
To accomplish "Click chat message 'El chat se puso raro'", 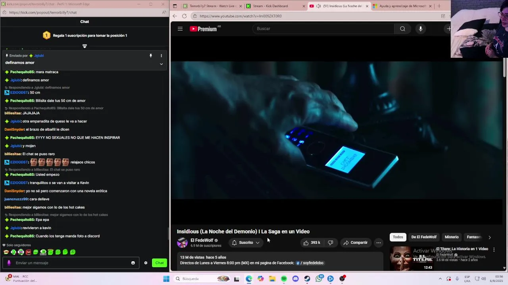I will click(x=38, y=154).
